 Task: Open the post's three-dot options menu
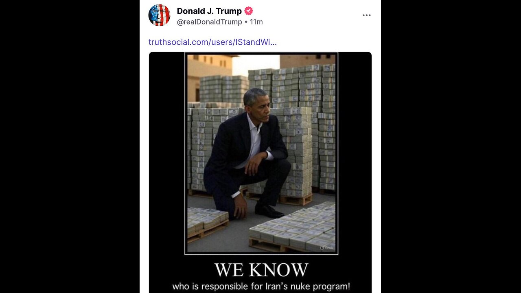[x=366, y=15]
